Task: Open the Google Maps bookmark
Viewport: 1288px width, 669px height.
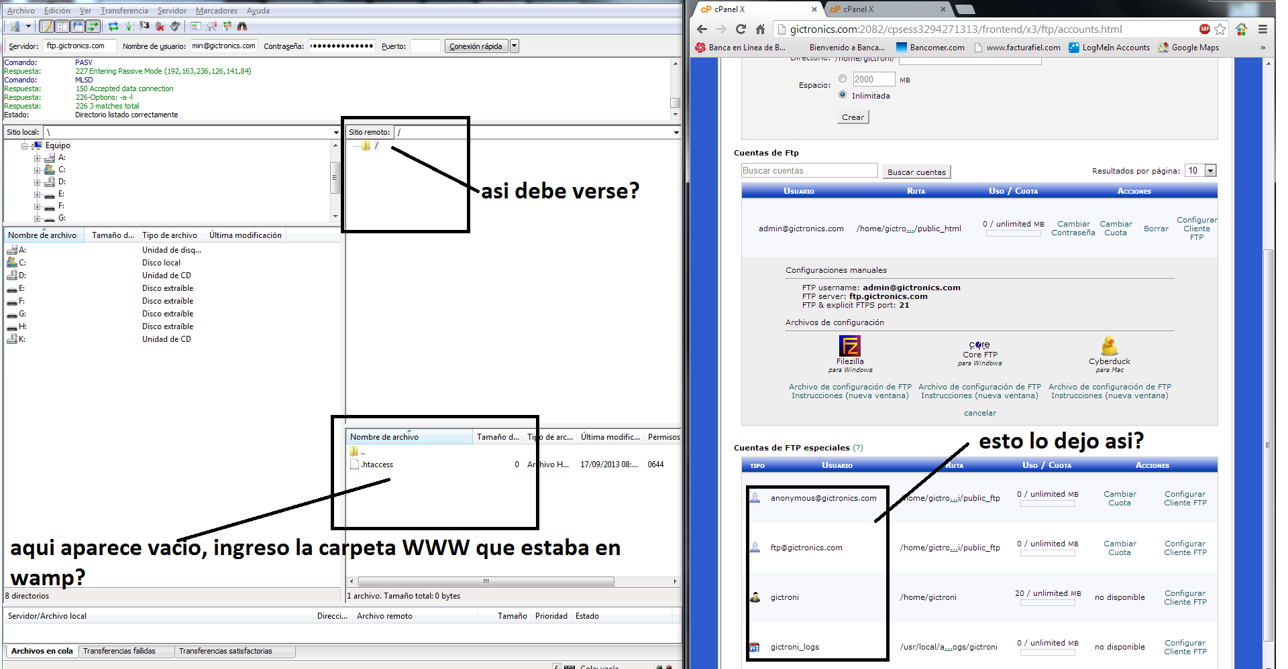Action: 1188,48
